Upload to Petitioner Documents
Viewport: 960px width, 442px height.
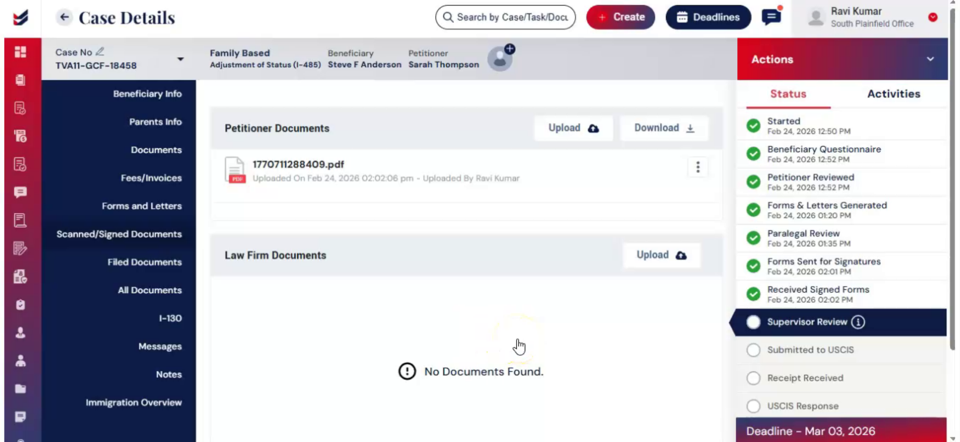574,128
